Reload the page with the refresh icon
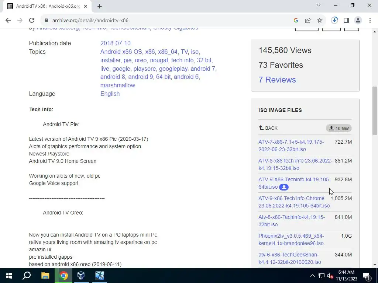 click(32, 21)
